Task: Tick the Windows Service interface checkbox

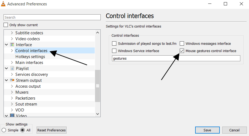Action: point(114,51)
